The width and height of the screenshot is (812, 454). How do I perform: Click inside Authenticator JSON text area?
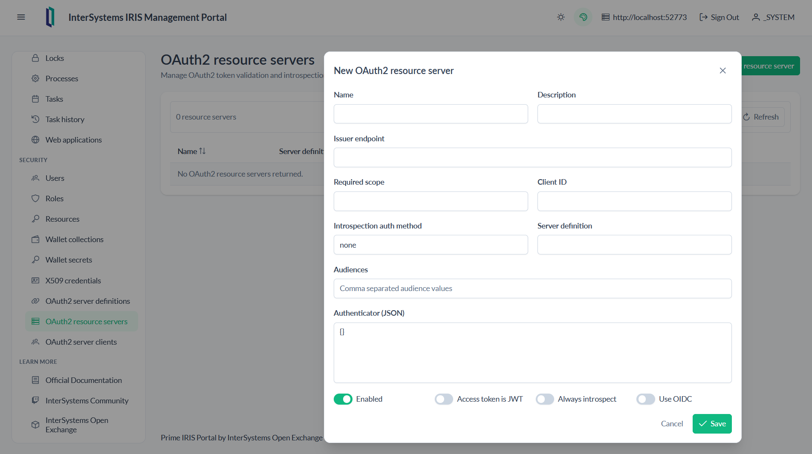pyautogui.click(x=532, y=353)
